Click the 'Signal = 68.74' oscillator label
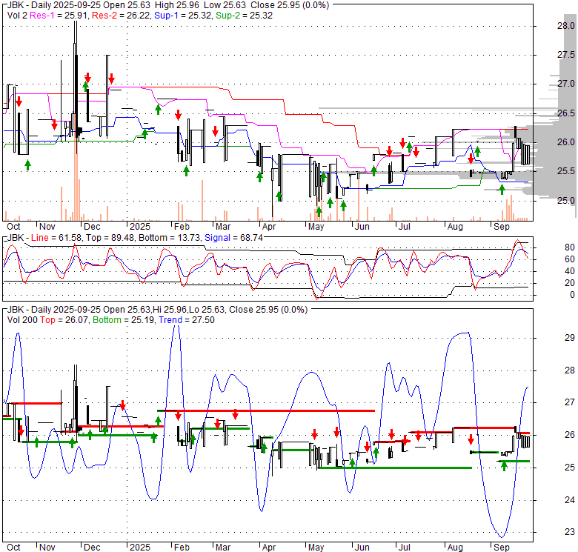The height and width of the screenshot is (552, 578). (233, 238)
